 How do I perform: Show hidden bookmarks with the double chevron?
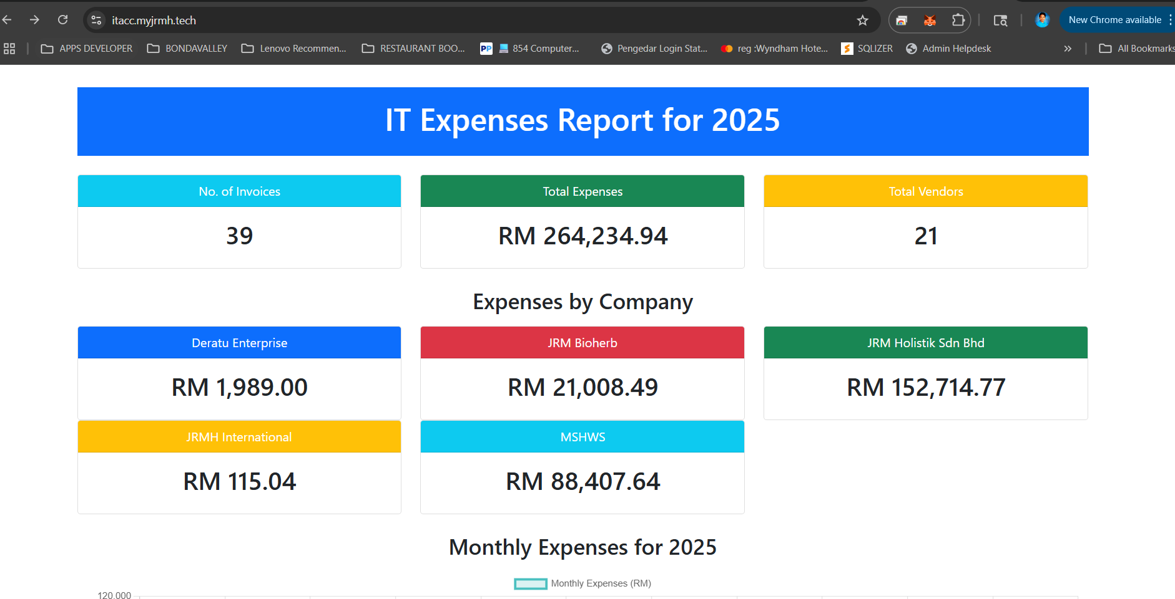[1068, 49]
